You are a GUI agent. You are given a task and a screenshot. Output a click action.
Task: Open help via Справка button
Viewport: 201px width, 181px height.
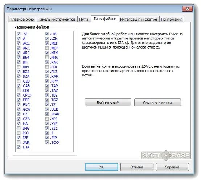point(172,167)
